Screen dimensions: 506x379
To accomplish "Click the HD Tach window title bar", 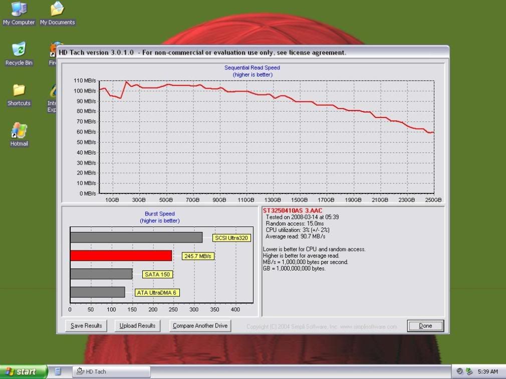I will coord(252,52).
